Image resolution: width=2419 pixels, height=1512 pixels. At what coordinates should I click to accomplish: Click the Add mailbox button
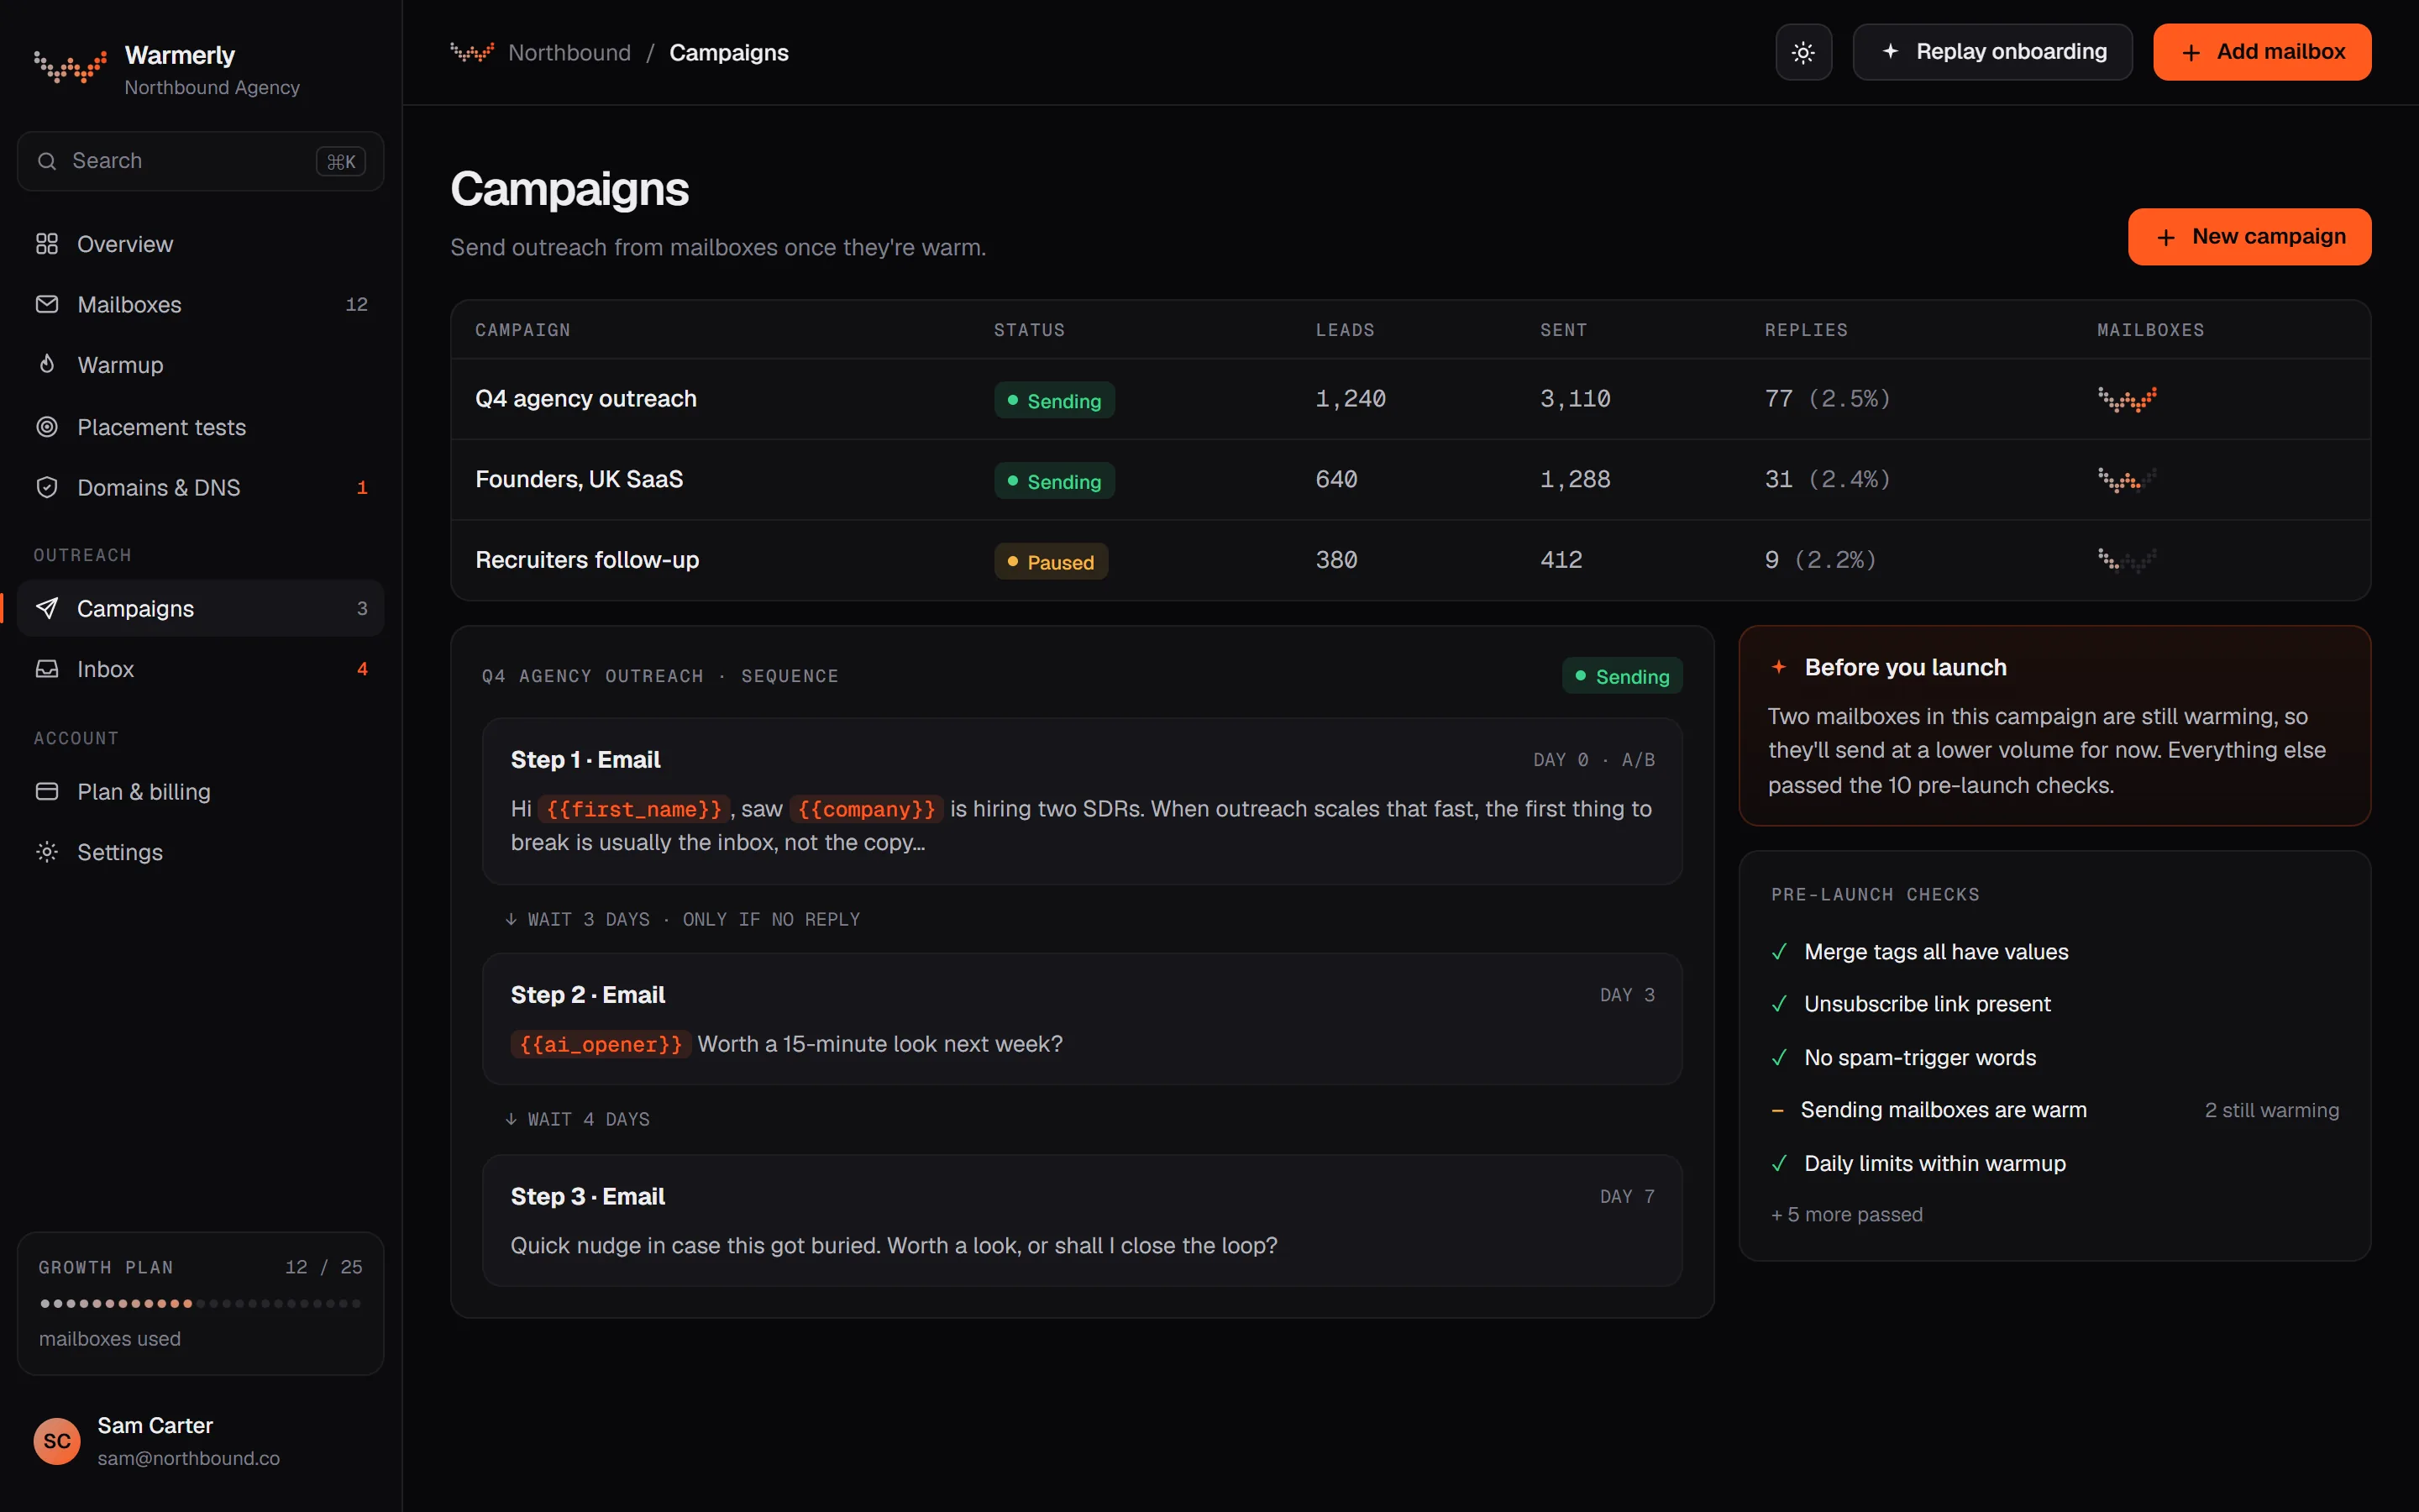coord(2262,52)
